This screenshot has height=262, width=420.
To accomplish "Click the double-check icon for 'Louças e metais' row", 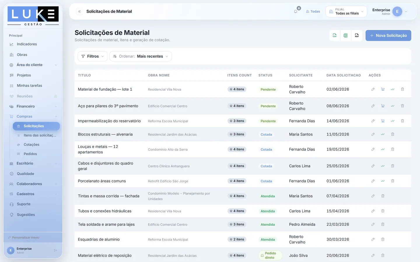I will (383, 149).
